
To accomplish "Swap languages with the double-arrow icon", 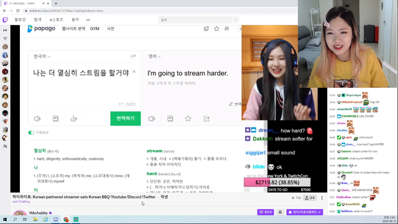I will pos(133,56).
